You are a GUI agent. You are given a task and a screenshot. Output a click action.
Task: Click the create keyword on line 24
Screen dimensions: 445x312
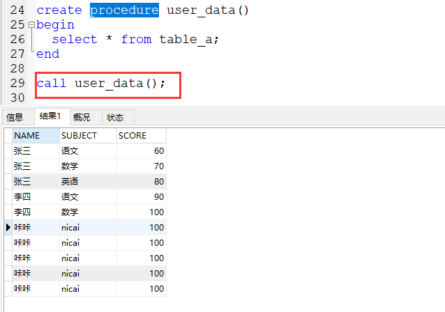[59, 10]
